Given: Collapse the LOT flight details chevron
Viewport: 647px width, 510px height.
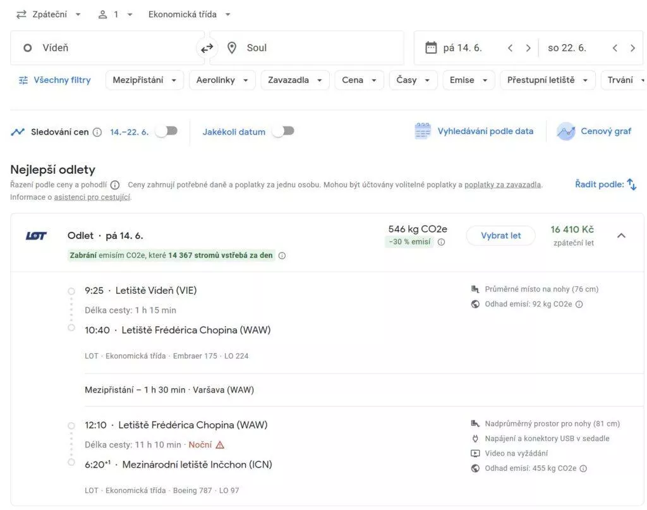Looking at the screenshot, I should coord(621,236).
